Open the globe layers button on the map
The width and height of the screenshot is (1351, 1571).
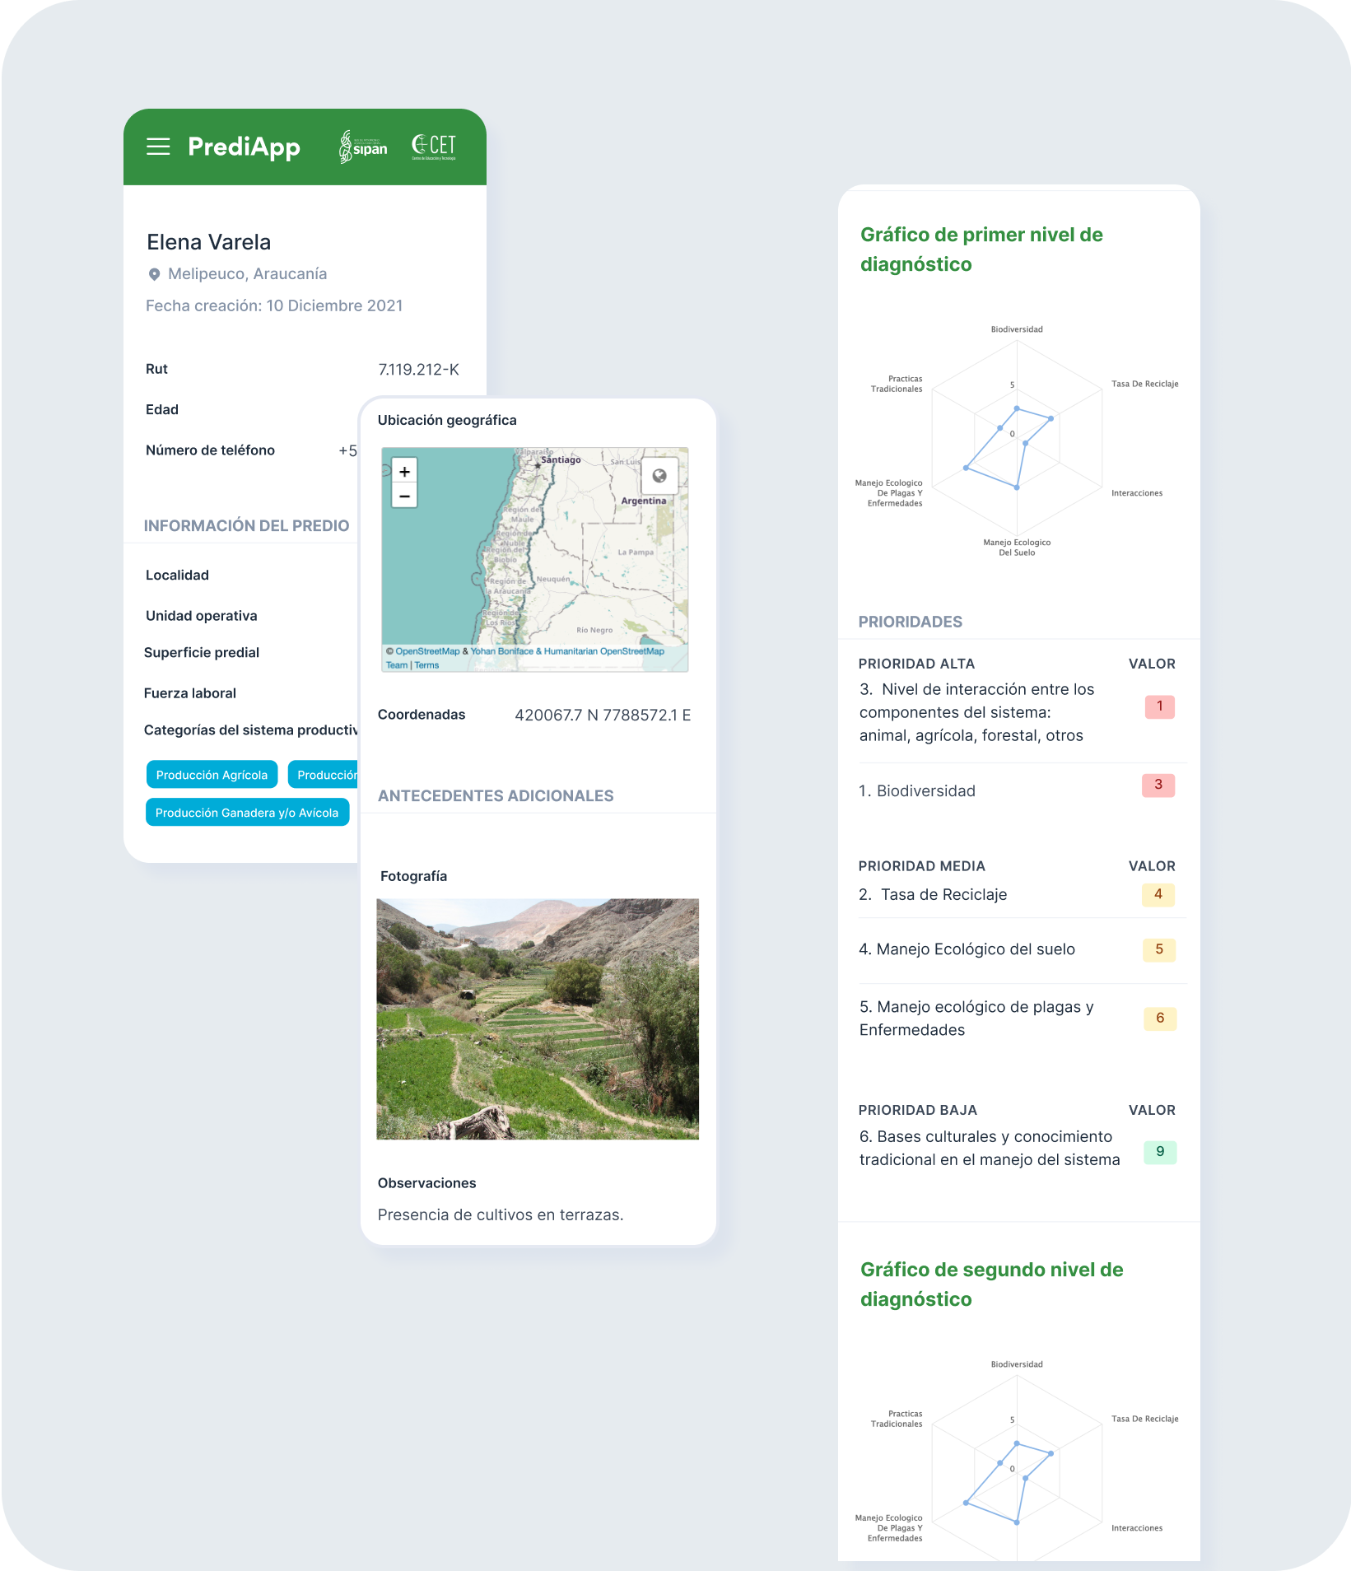click(x=659, y=476)
